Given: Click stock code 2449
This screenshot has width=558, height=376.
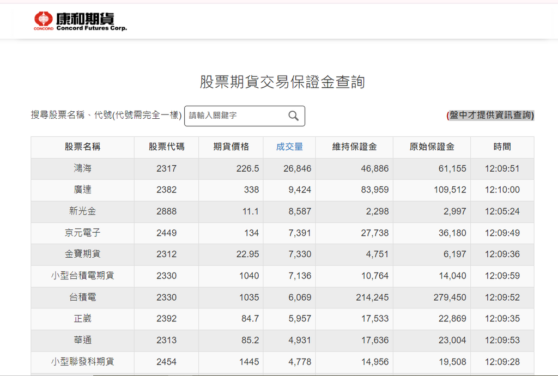Looking at the screenshot, I should click(x=167, y=233).
